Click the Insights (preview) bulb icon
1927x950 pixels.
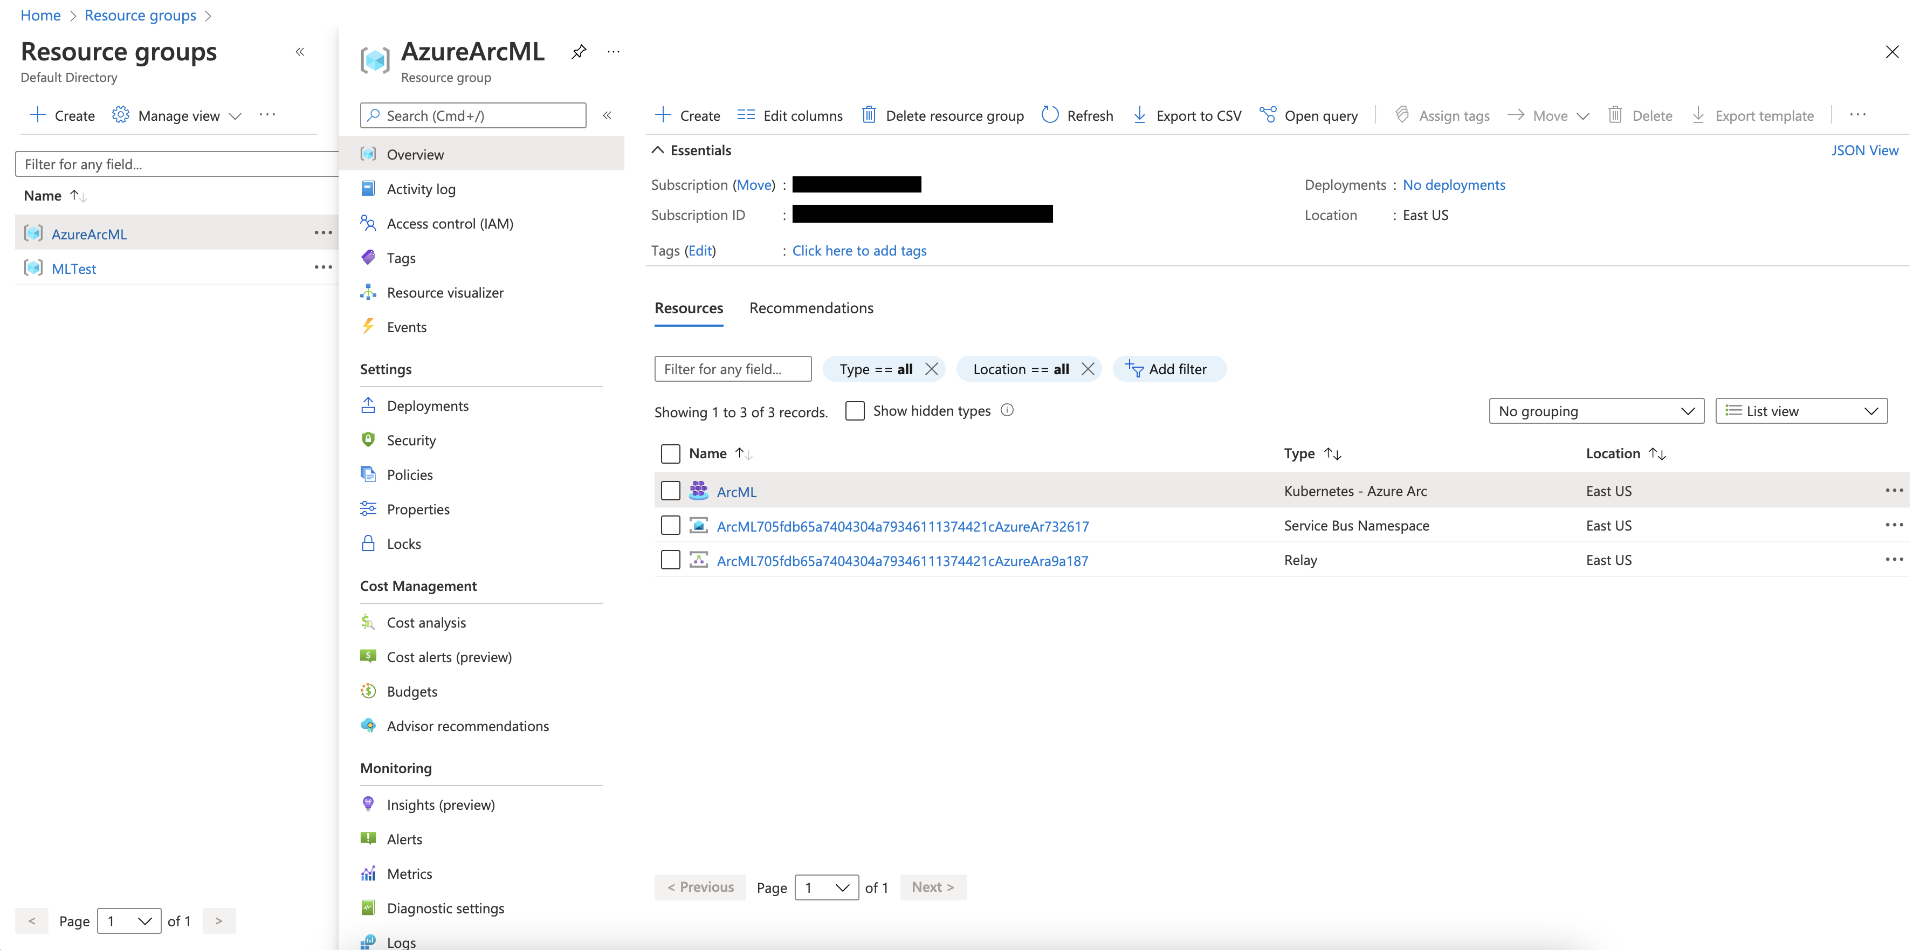pos(368,804)
